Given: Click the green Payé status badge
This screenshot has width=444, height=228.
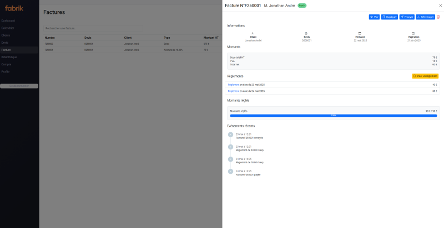Looking at the screenshot, I should (x=301, y=6).
